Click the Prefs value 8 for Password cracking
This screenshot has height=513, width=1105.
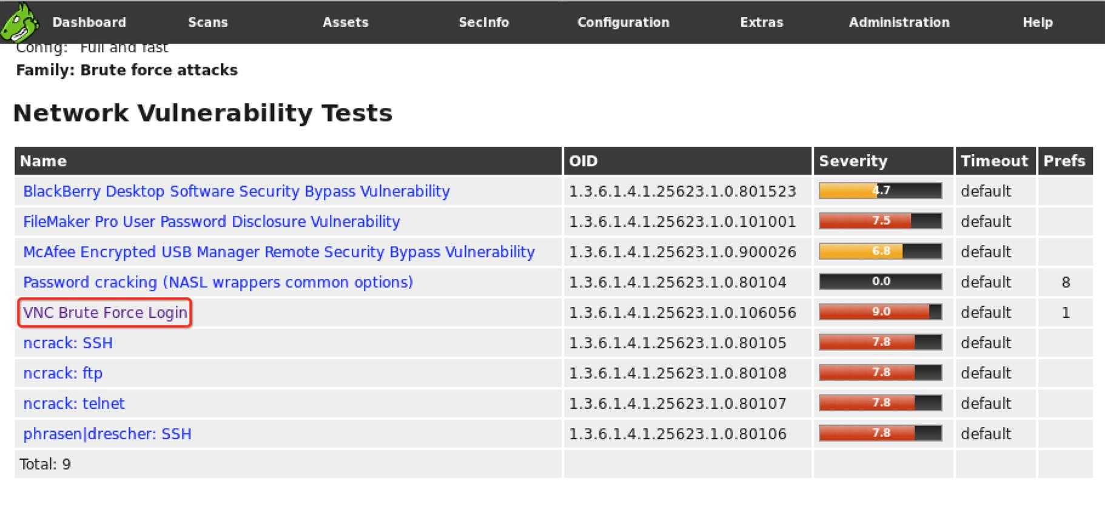(1066, 282)
